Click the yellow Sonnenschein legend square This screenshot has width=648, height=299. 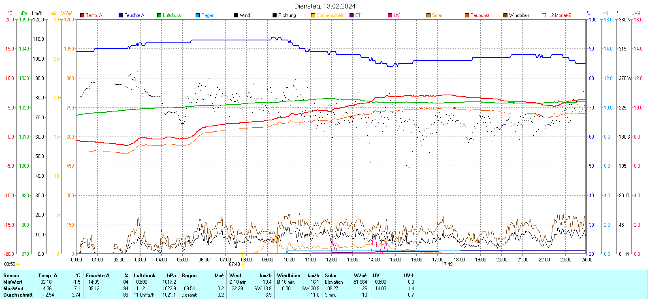[x=313, y=15]
